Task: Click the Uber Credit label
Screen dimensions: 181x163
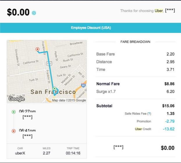Action: (x=143, y=129)
